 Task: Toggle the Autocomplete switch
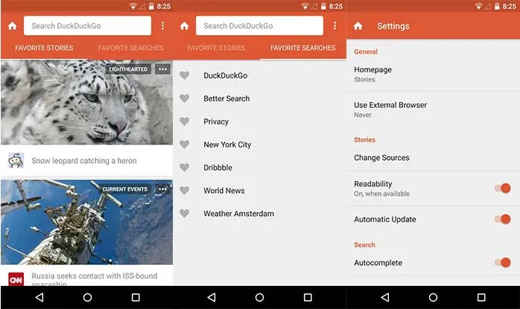[502, 263]
